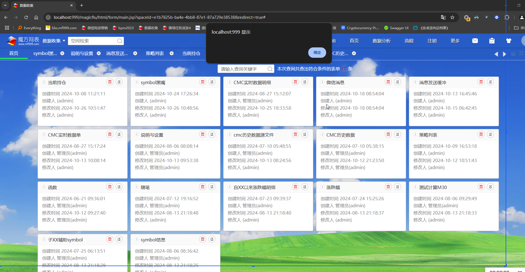Open the Everything bookmark
The height and width of the screenshot is (272, 525).
pyautogui.click(x=29, y=28)
